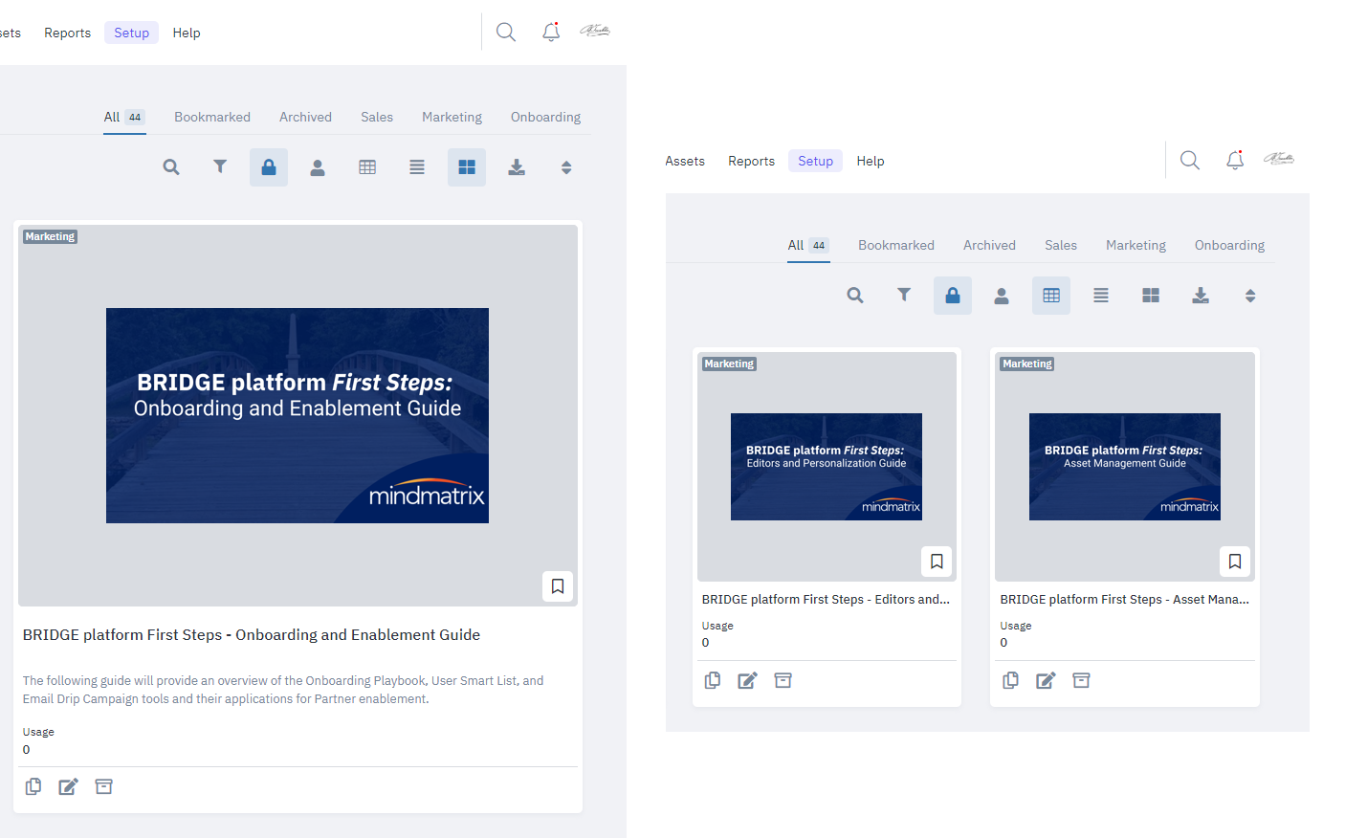Open notifications bell in left header
This screenshot has width=1345, height=838.
point(551,32)
